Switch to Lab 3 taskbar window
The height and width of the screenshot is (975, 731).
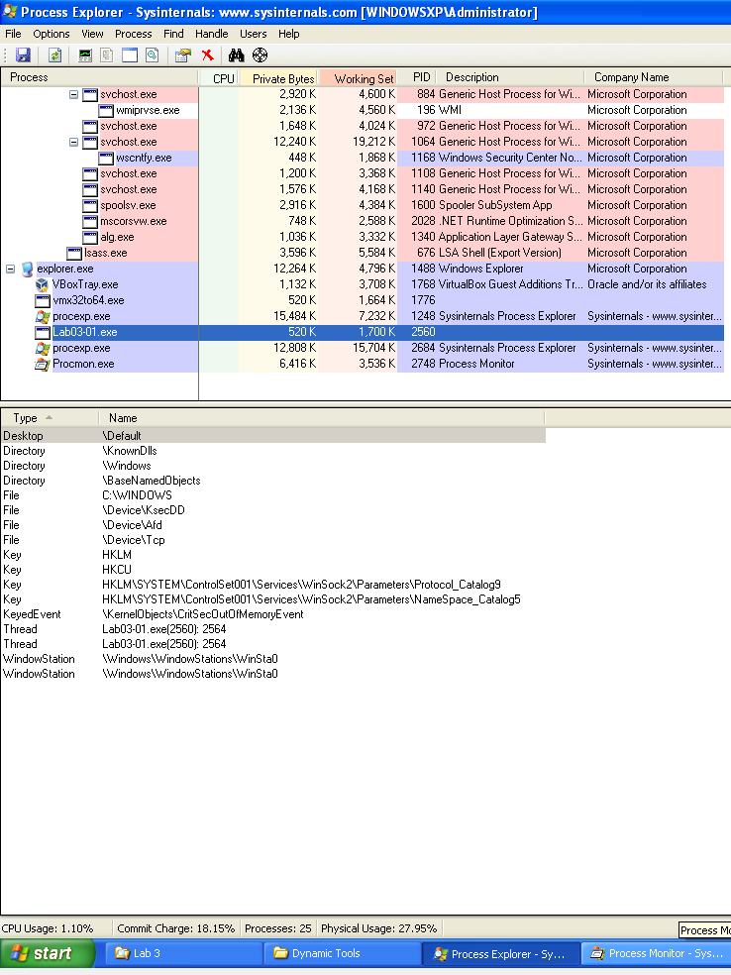[x=184, y=953]
